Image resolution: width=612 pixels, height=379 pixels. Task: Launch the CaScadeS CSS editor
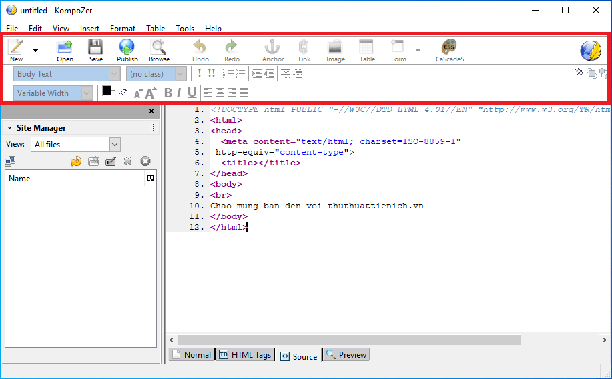(x=449, y=48)
